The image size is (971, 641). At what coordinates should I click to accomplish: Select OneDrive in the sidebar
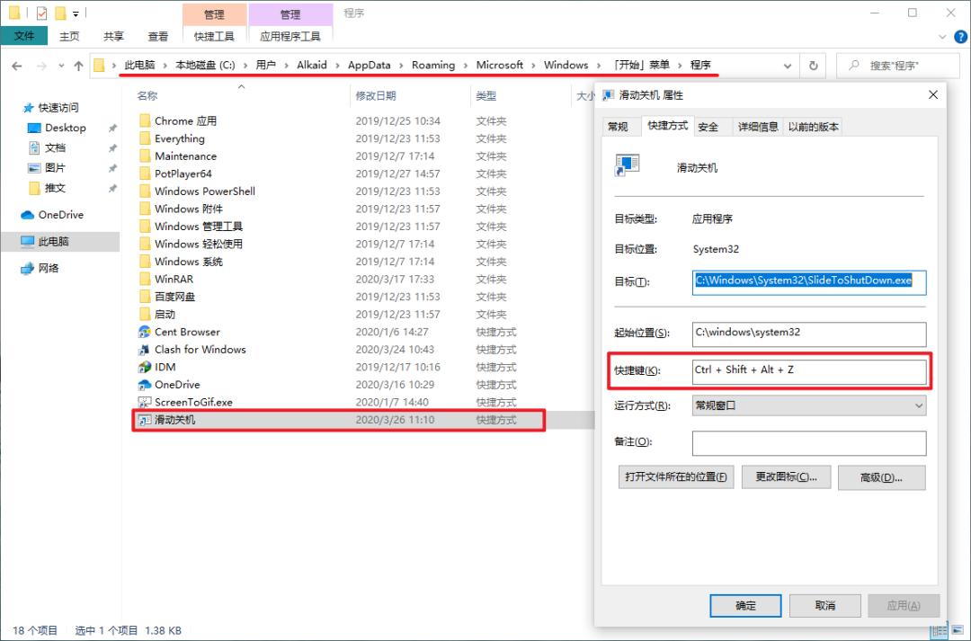coord(62,215)
